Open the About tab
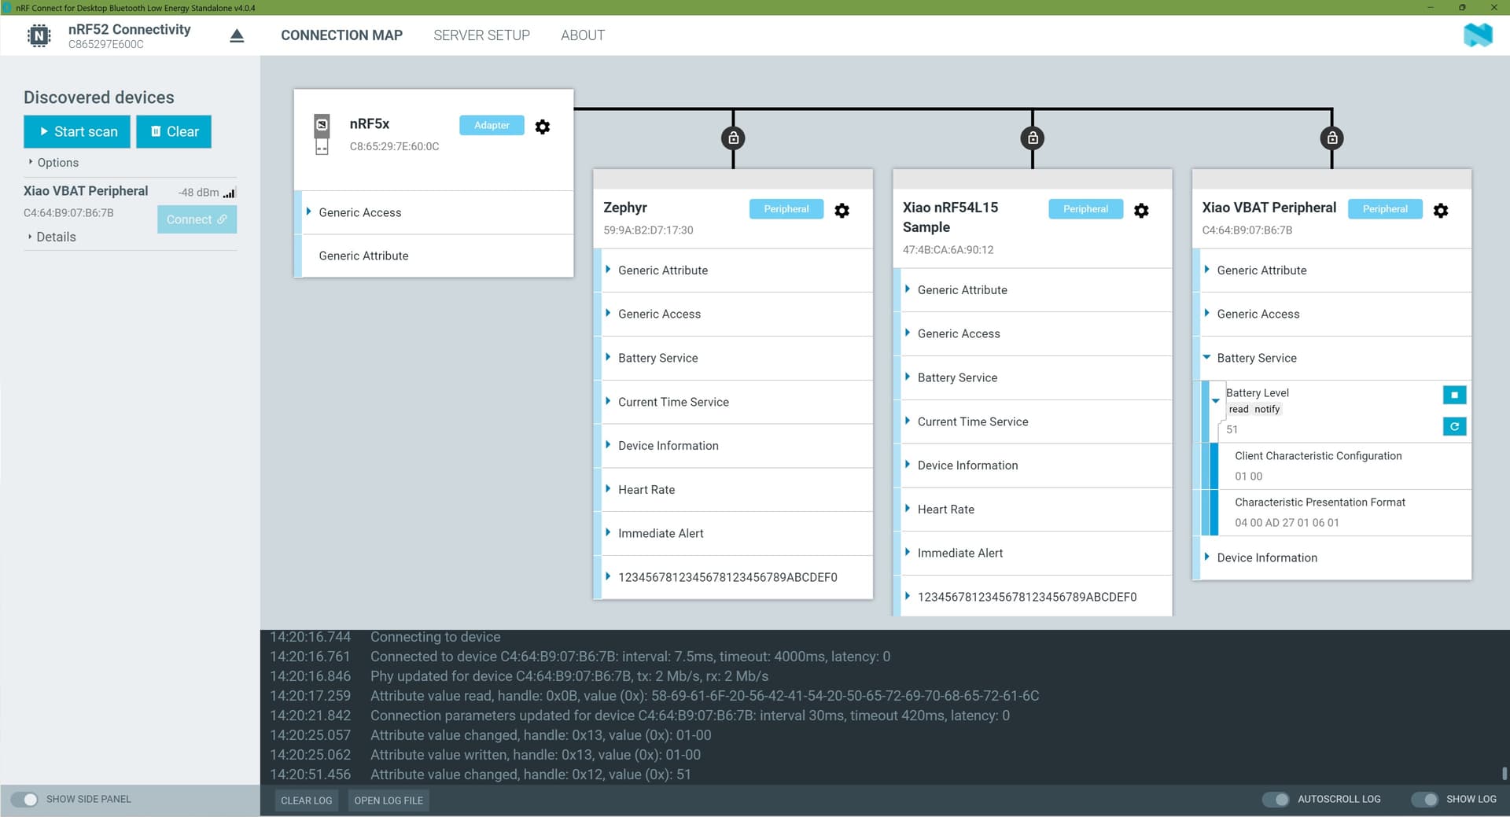 (x=582, y=35)
